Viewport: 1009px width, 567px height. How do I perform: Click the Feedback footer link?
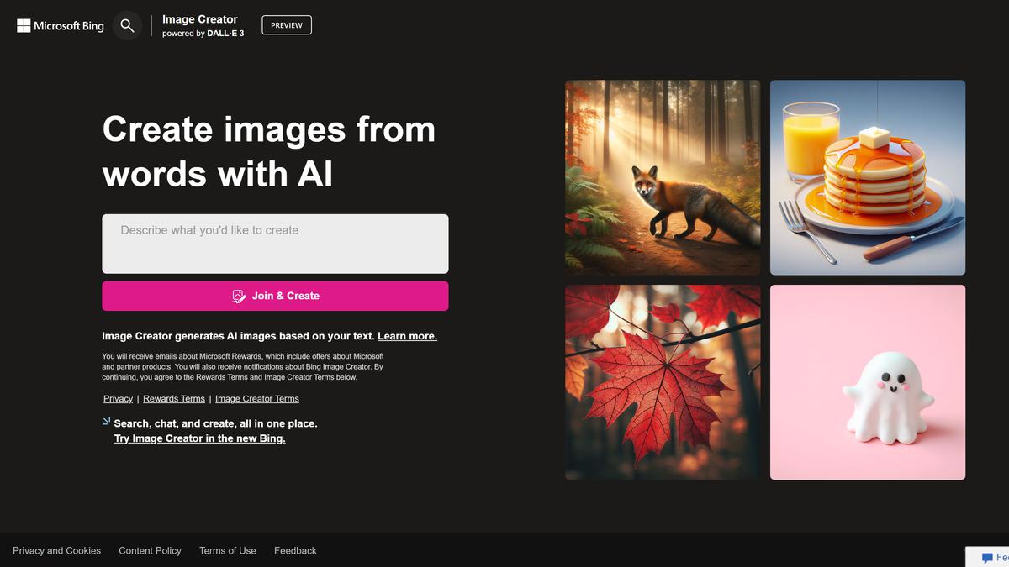click(295, 550)
